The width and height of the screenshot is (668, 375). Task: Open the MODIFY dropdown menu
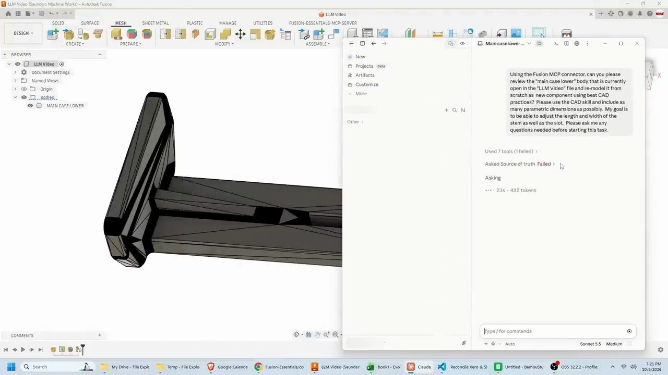pos(224,44)
